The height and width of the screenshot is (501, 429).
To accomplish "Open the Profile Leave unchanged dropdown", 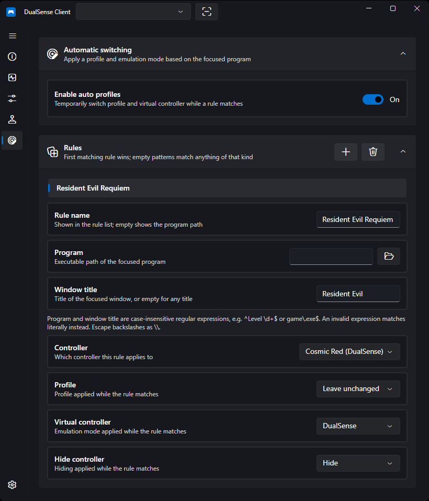I will click(358, 389).
